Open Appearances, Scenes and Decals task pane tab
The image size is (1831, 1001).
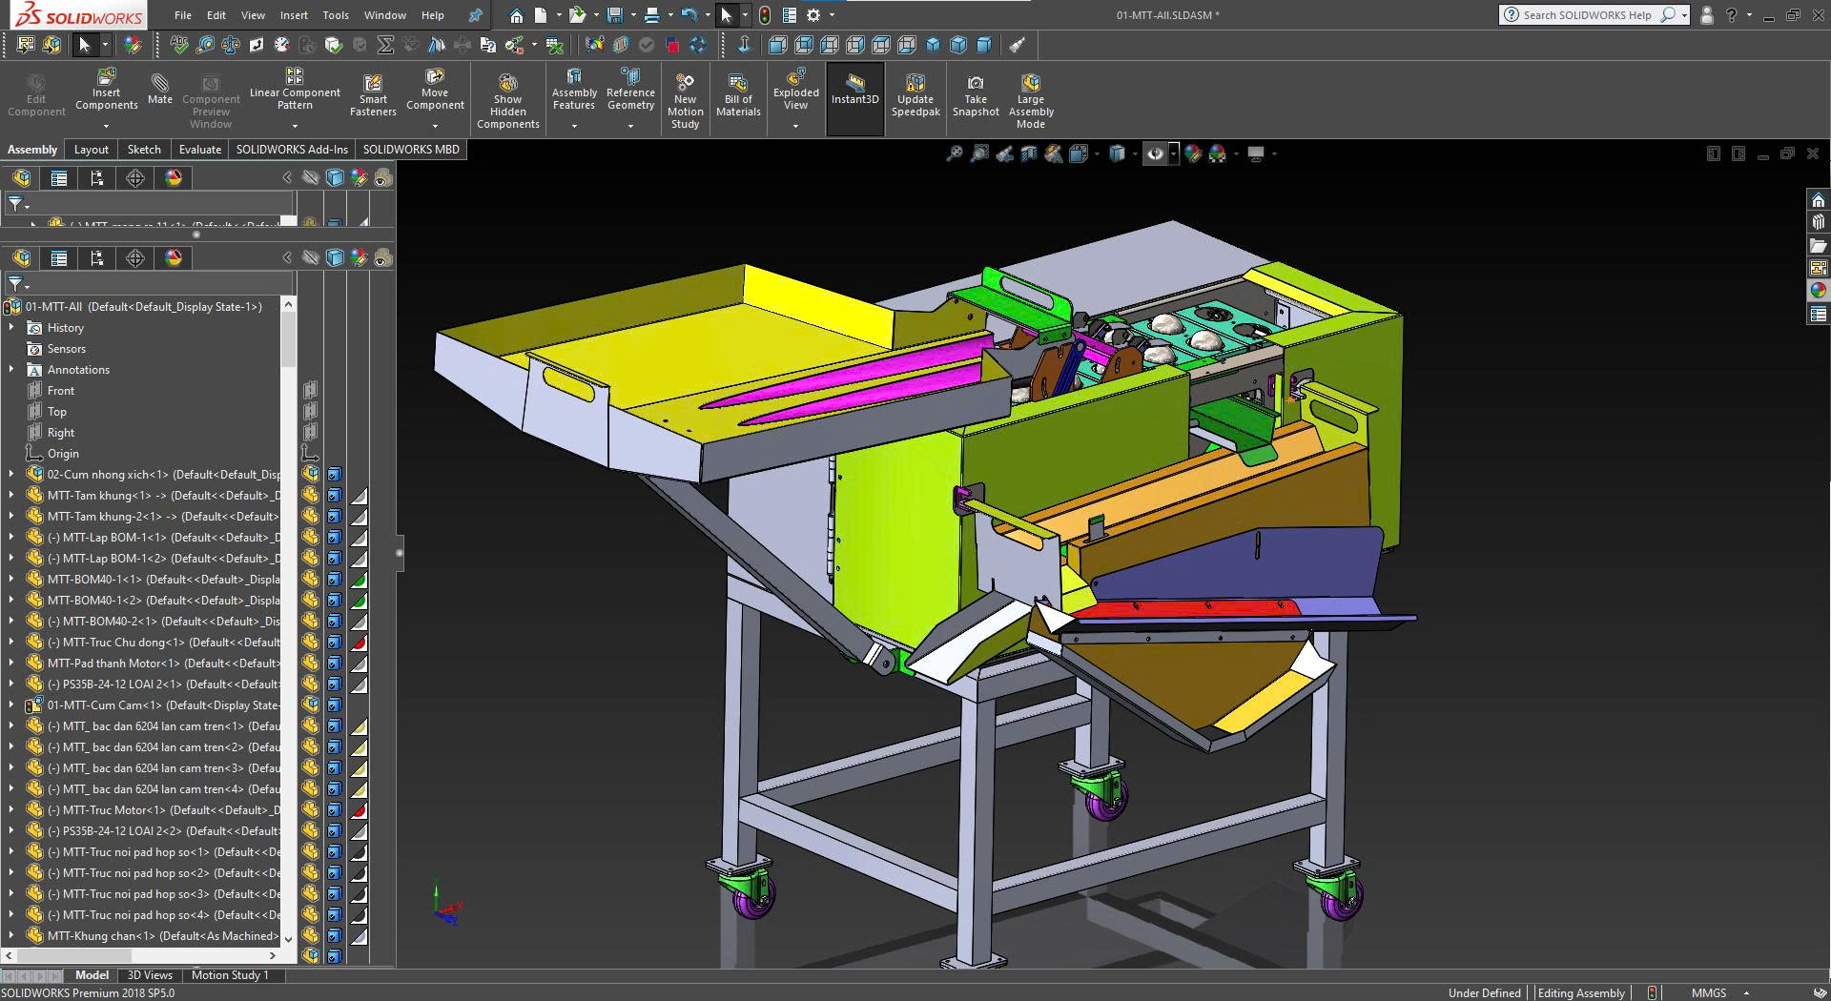[1819, 291]
